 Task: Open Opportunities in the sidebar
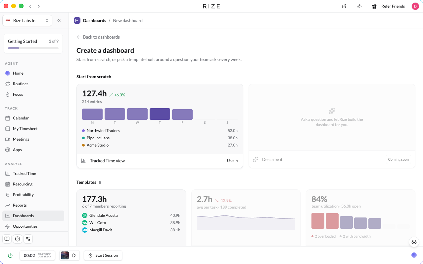(33, 226)
